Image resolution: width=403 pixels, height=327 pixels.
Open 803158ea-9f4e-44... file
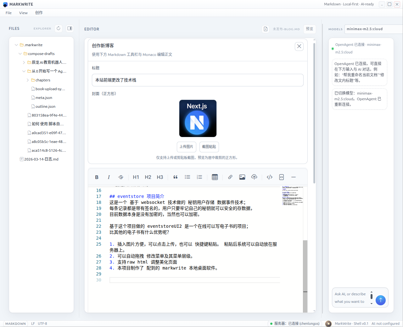(47, 115)
